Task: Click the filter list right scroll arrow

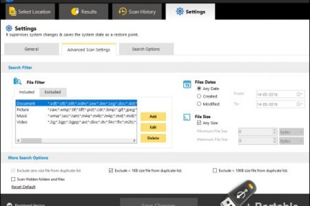Action: (x=134, y=140)
